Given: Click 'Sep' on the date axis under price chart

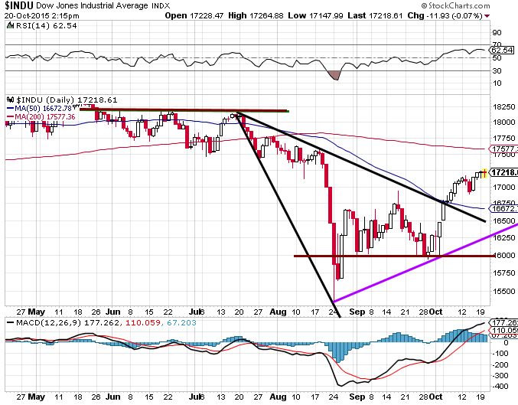Looking at the screenshot, I should point(357,312).
